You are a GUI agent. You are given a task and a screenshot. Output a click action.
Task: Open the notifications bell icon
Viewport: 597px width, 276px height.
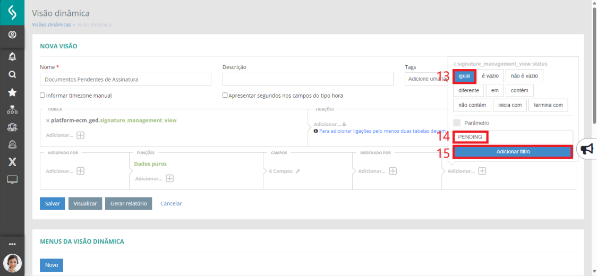click(x=12, y=57)
